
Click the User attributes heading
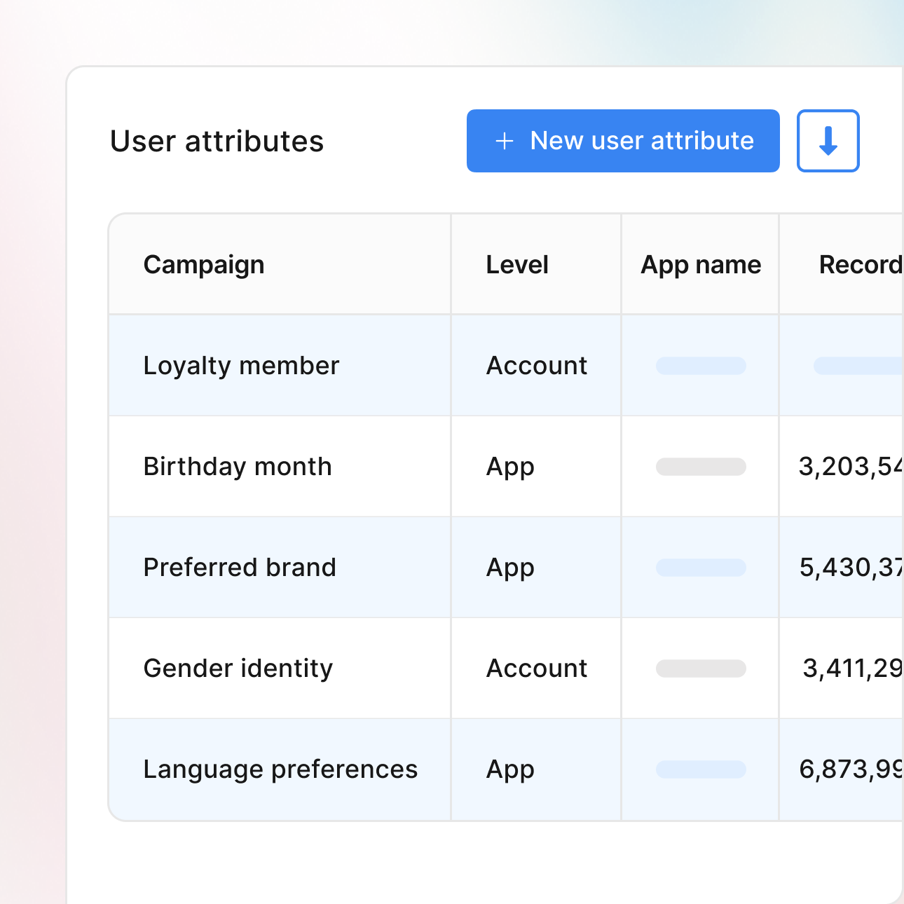pyautogui.click(x=217, y=141)
